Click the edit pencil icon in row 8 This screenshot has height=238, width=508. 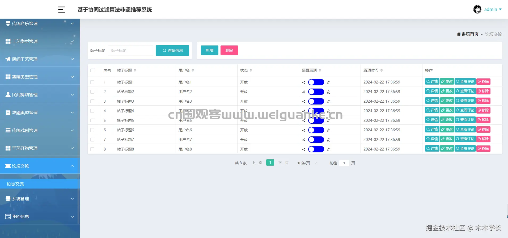point(329,149)
